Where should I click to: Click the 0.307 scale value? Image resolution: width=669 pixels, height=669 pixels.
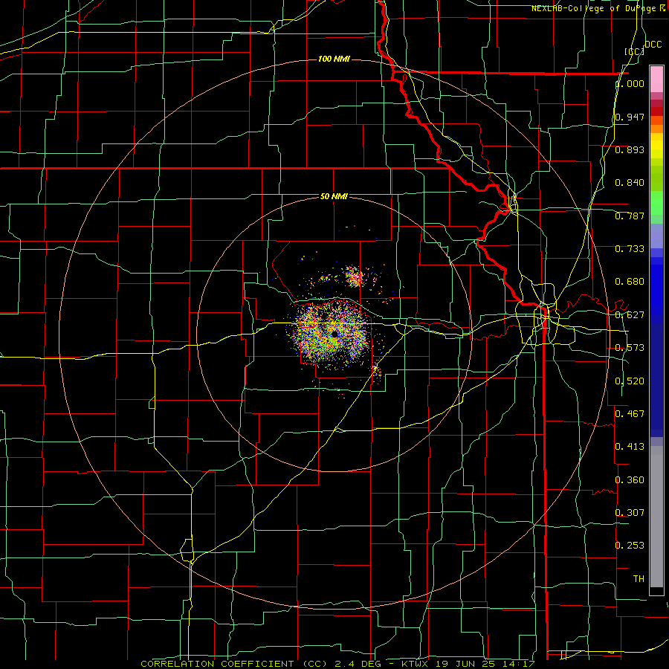click(x=630, y=512)
